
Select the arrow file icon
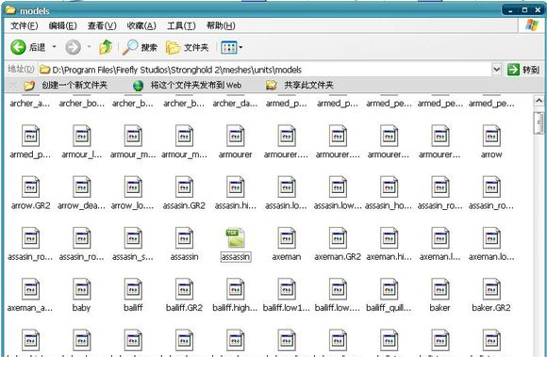point(491,136)
